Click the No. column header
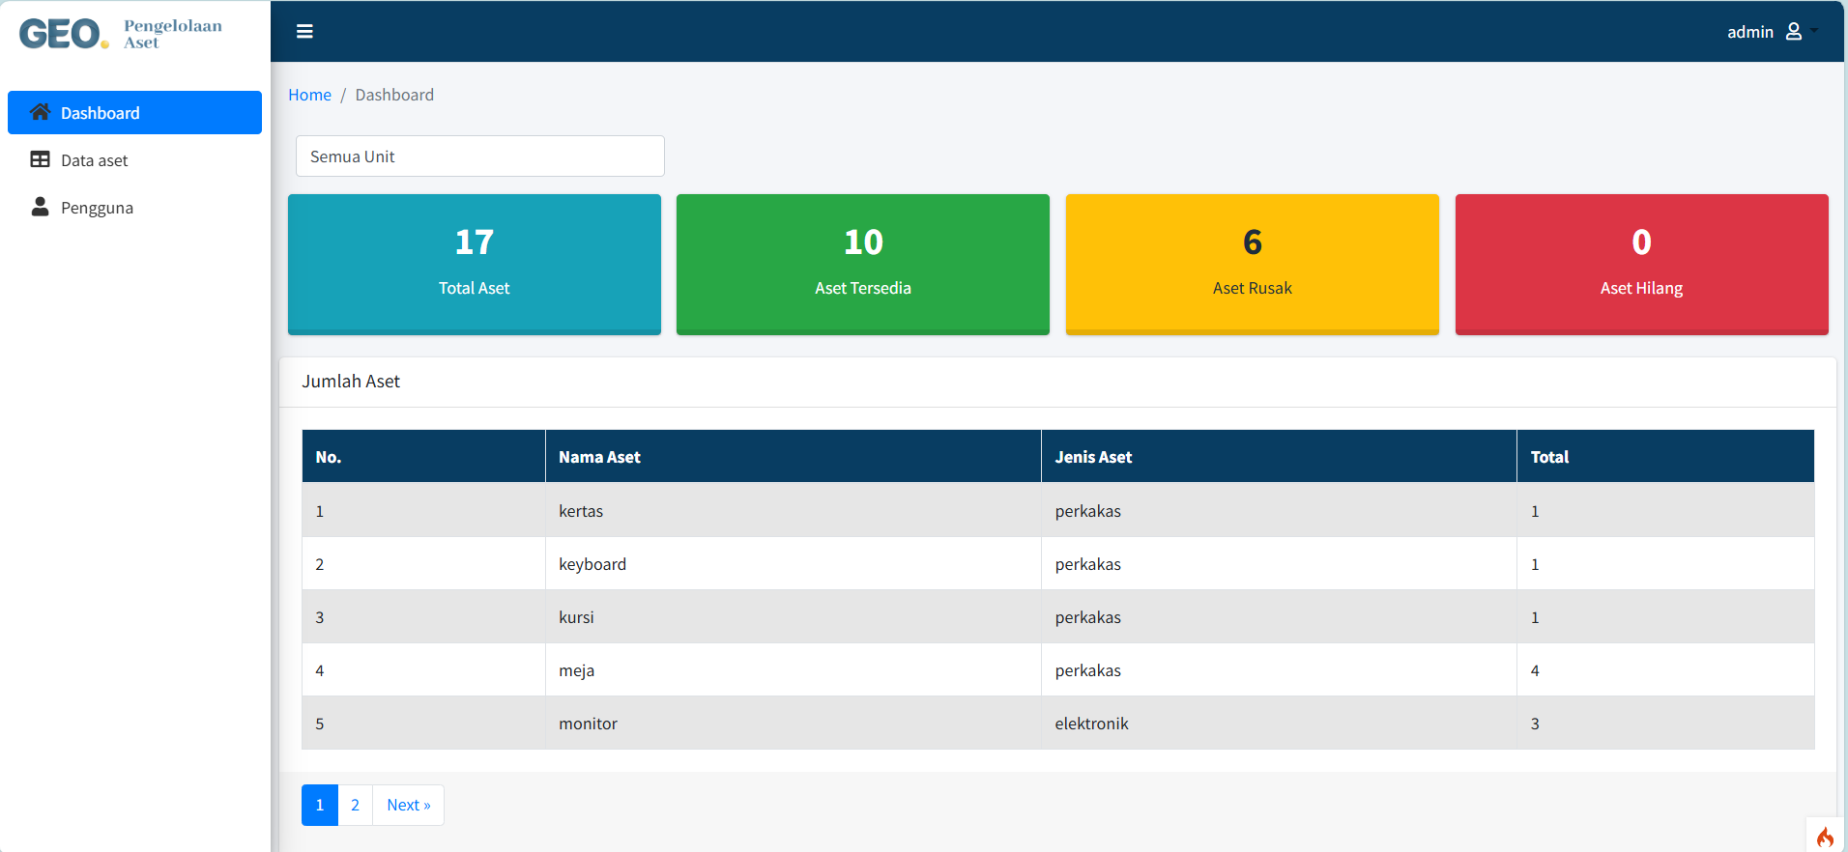This screenshot has height=852, width=1848. point(423,457)
